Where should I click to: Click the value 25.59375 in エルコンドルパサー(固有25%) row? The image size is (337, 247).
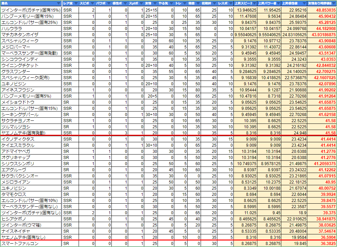(298, 22)
